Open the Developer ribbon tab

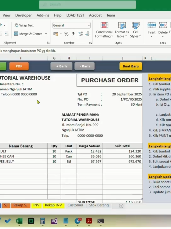point(23,15)
